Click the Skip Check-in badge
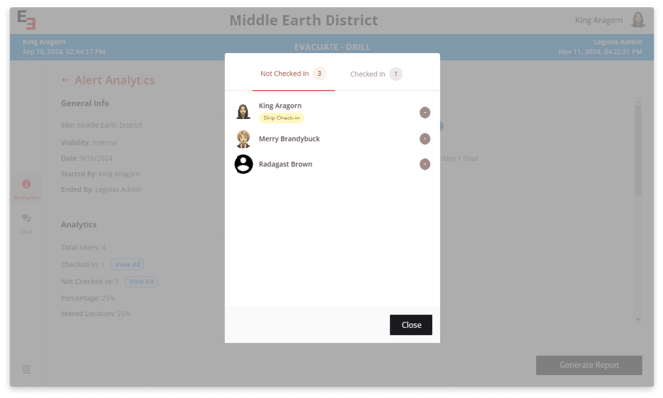663x398 pixels. click(282, 119)
